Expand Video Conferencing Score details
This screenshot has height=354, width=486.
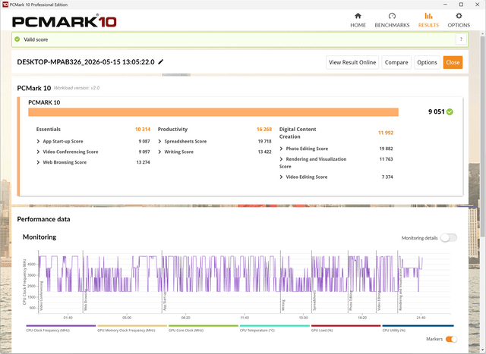(x=38, y=152)
